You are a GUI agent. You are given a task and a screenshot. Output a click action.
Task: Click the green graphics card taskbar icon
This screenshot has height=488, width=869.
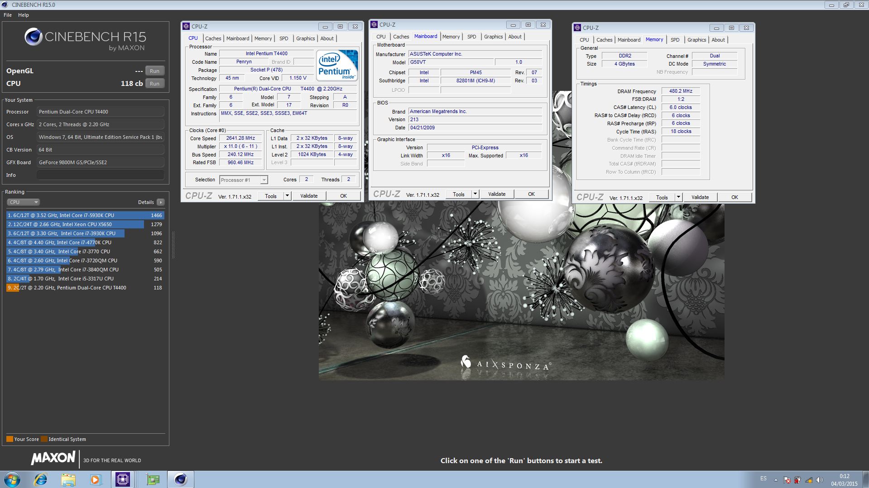(x=153, y=479)
